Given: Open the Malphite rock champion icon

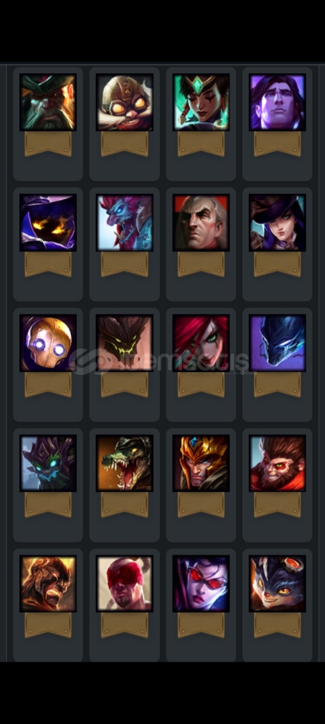Looking at the screenshot, I should (x=124, y=343).
